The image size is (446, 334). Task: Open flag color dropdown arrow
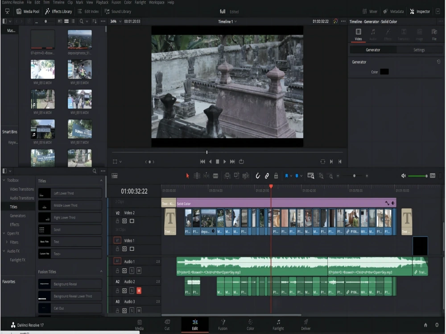(x=291, y=176)
